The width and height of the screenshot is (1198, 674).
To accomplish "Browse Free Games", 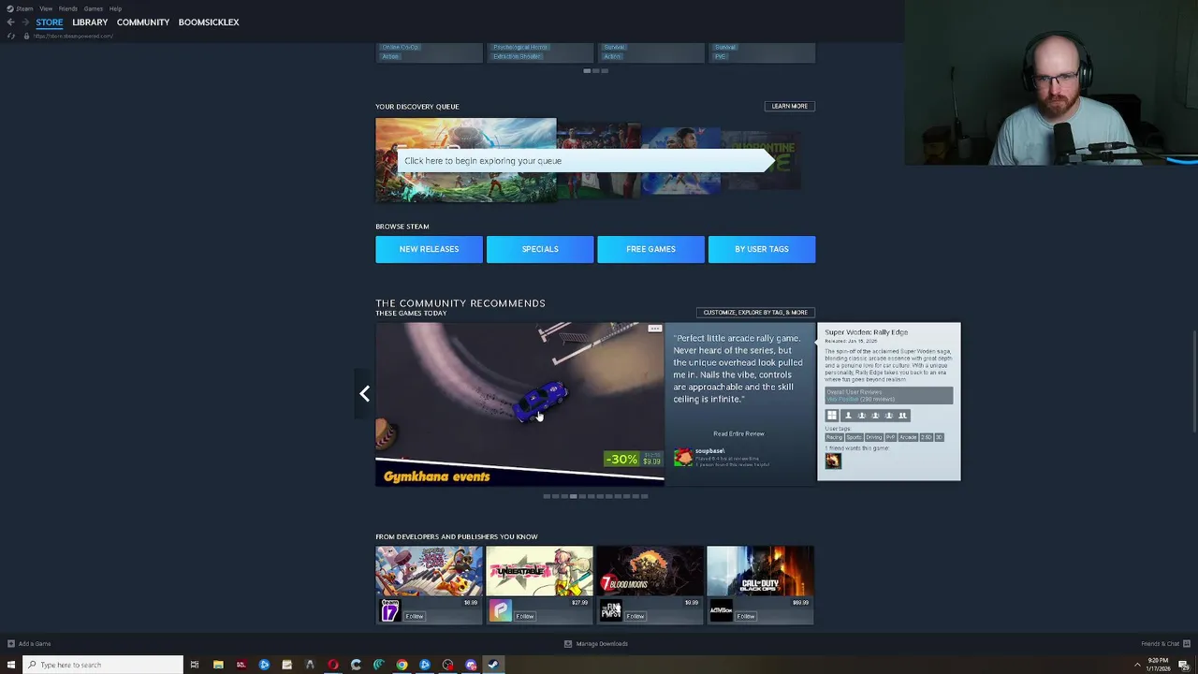I will coord(650,249).
